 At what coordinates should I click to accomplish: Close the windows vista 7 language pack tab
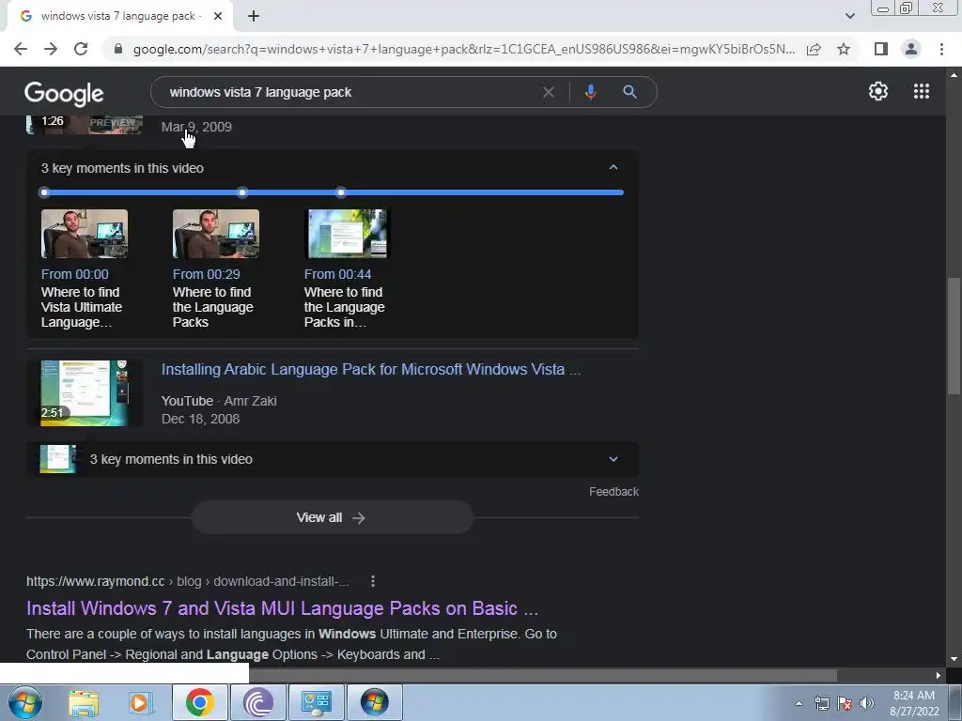point(218,16)
